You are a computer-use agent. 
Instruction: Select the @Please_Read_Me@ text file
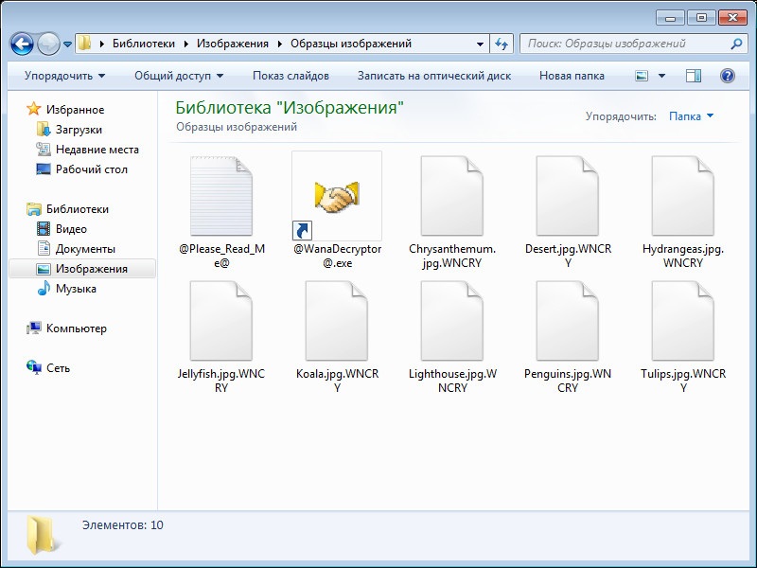220,197
